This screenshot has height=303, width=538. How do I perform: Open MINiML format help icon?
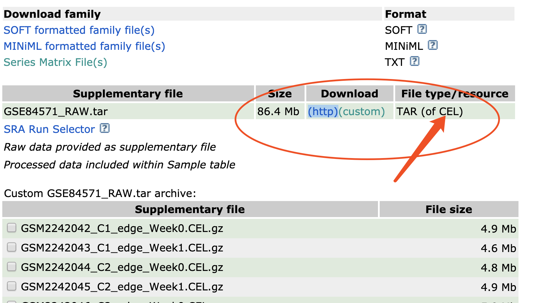click(x=432, y=45)
